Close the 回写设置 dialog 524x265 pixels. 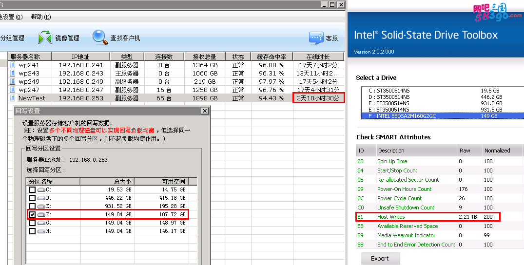point(205,111)
